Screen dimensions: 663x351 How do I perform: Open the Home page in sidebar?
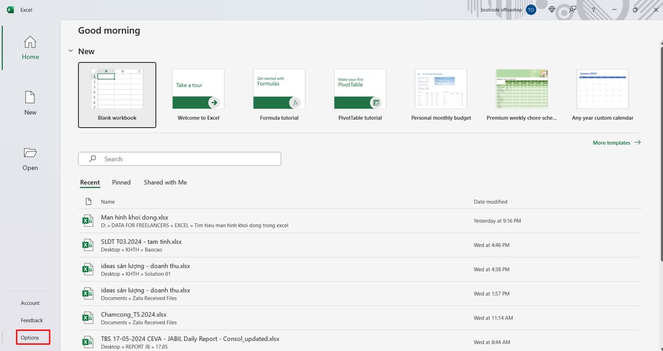pyautogui.click(x=30, y=48)
